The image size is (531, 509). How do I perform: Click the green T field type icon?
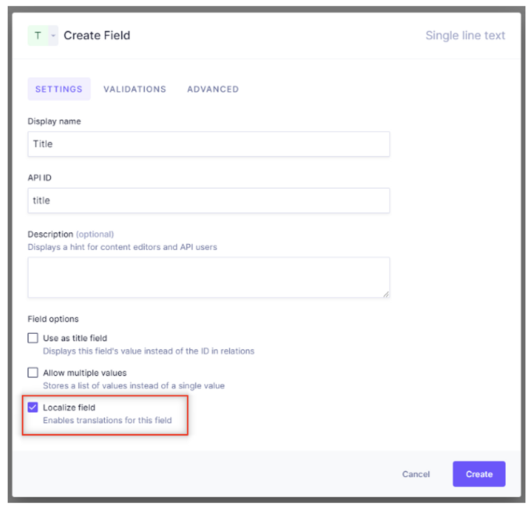click(38, 36)
